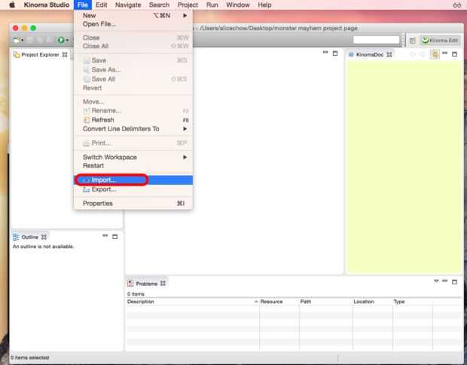Image resolution: width=467 pixels, height=365 pixels.
Task: Open the Navigate menu
Action: click(128, 5)
